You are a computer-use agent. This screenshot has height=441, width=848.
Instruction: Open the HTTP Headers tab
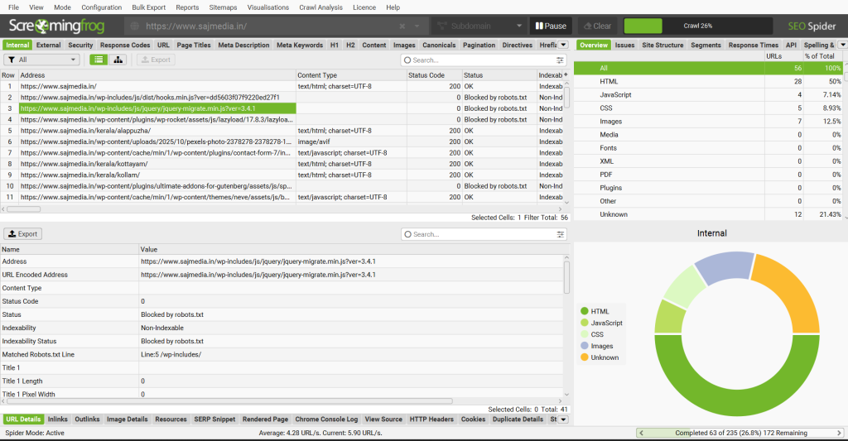[x=431, y=419]
